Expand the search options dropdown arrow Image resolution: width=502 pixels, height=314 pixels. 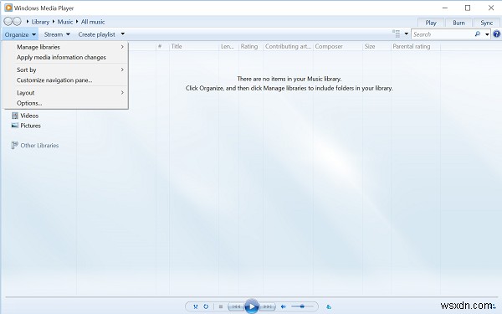487,34
